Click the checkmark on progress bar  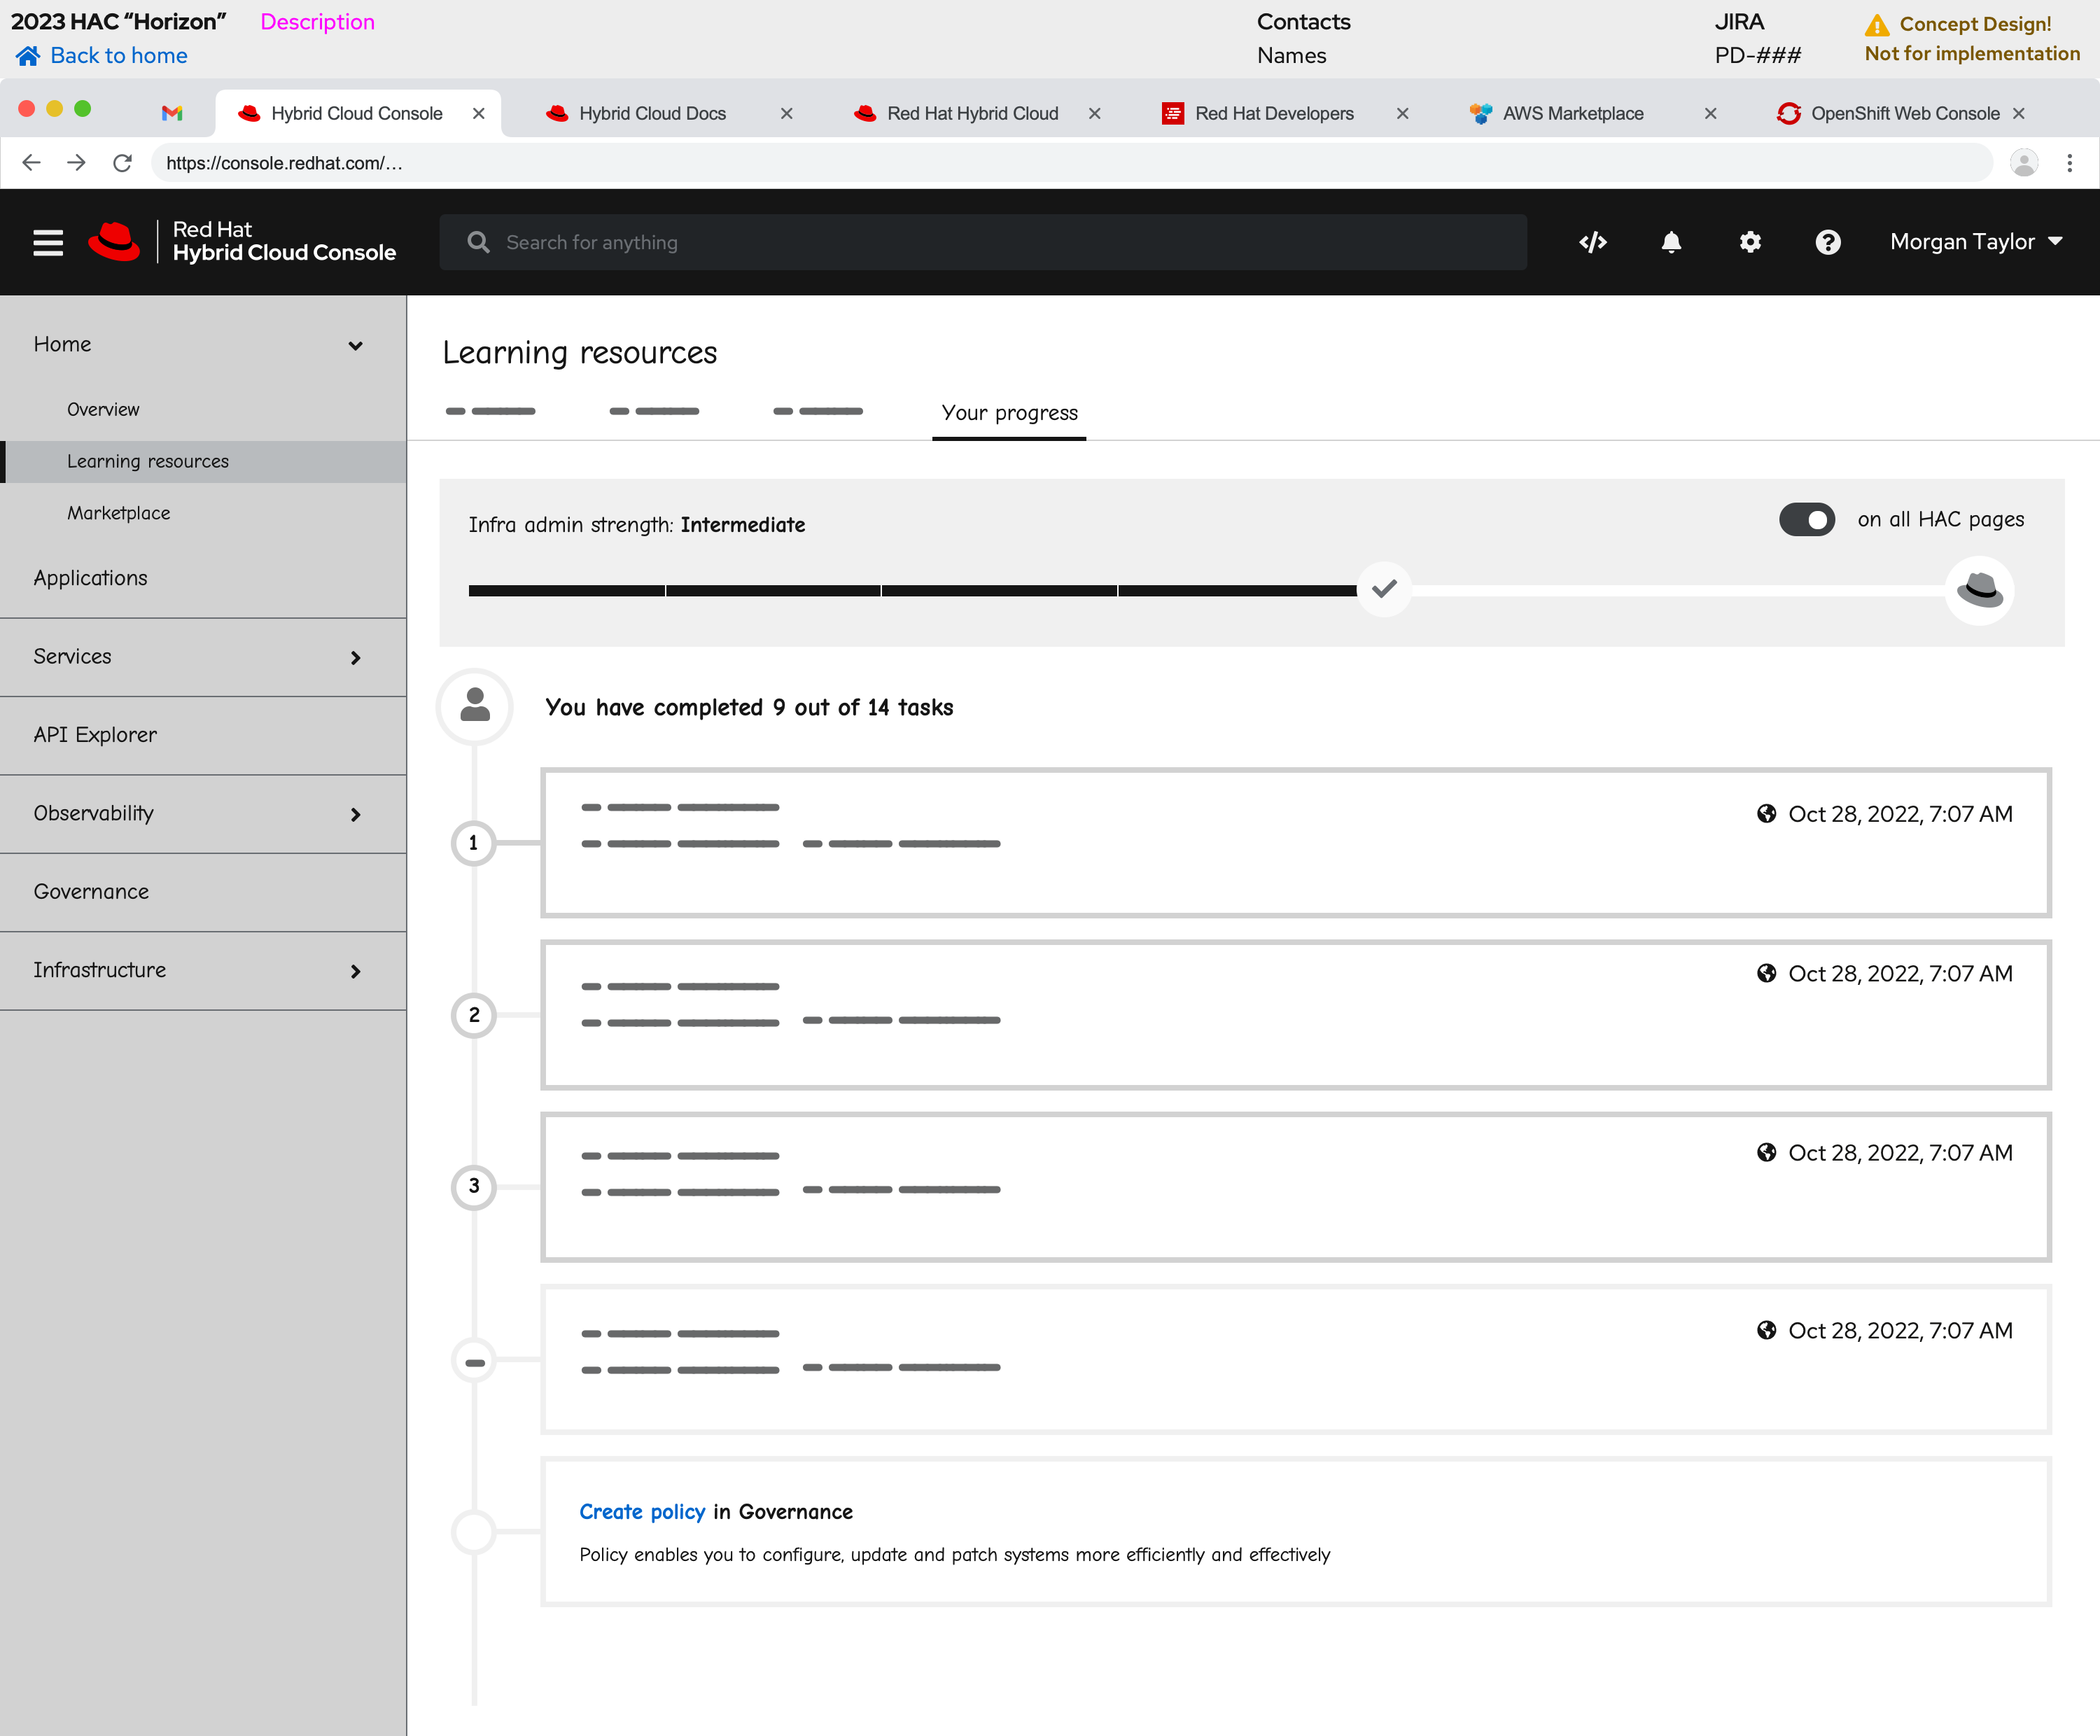point(1384,589)
